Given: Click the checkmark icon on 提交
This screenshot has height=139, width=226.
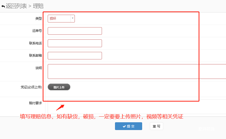Looking at the screenshot, I should tap(124, 126).
